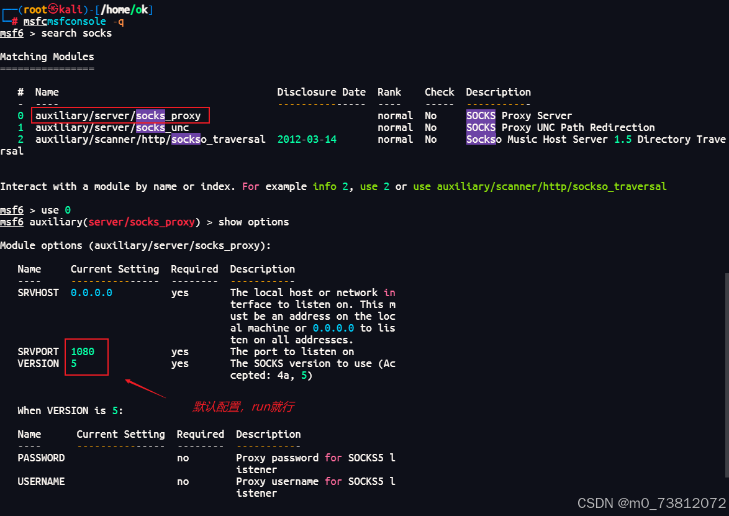This screenshot has height=516, width=729.
Task: Click the 'search socks' command text
Action: [77, 34]
